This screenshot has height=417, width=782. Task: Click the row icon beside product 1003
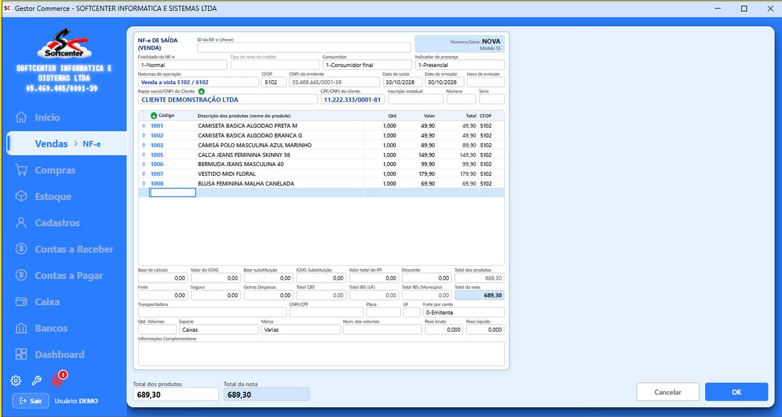[x=144, y=145]
